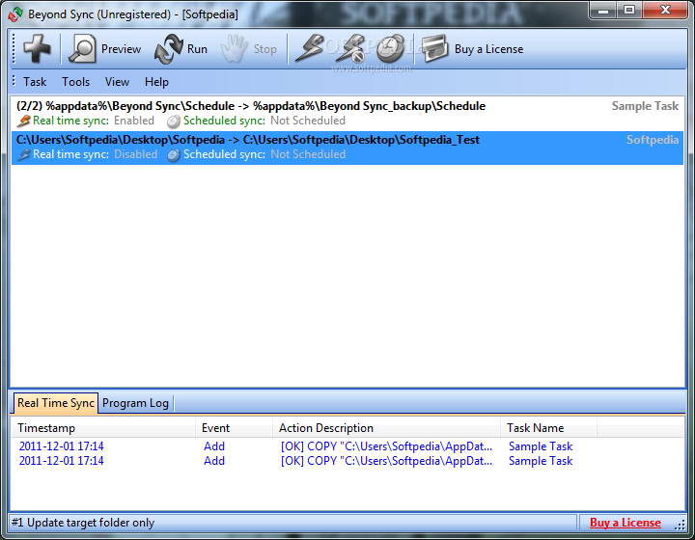The image size is (695, 540).
Task: Select the %appdata%\Beyond Sync\Schedule task row
Action: coord(347,114)
